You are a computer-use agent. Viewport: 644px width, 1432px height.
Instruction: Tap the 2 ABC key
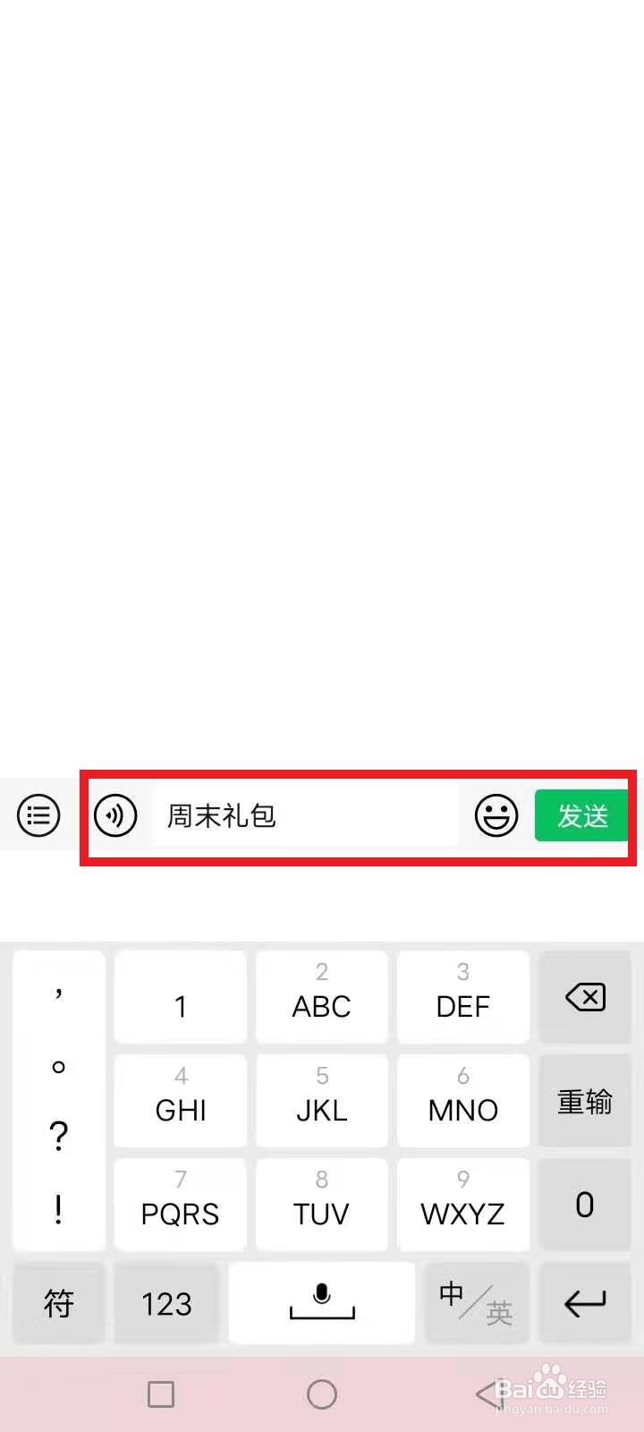point(322,996)
